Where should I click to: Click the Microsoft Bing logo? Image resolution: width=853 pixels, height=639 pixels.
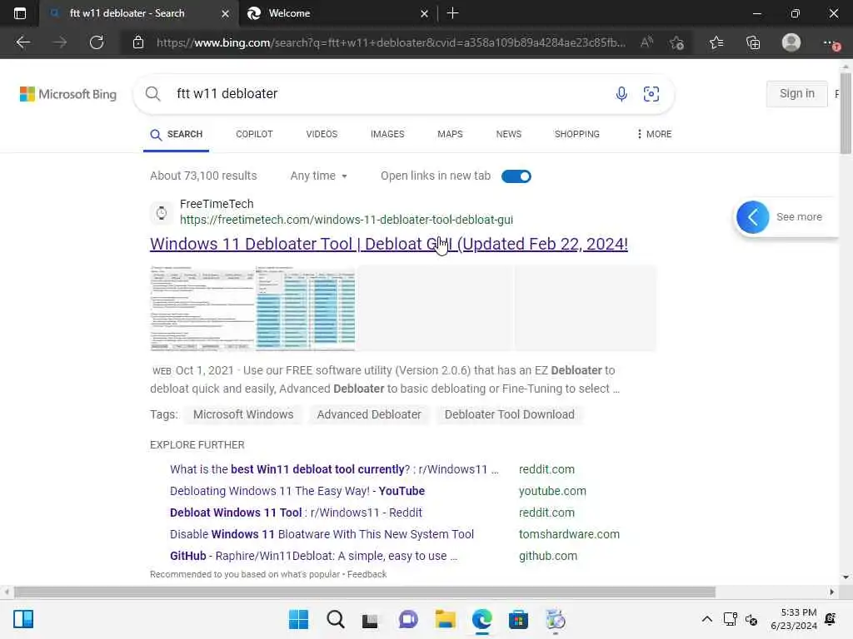[x=68, y=94]
